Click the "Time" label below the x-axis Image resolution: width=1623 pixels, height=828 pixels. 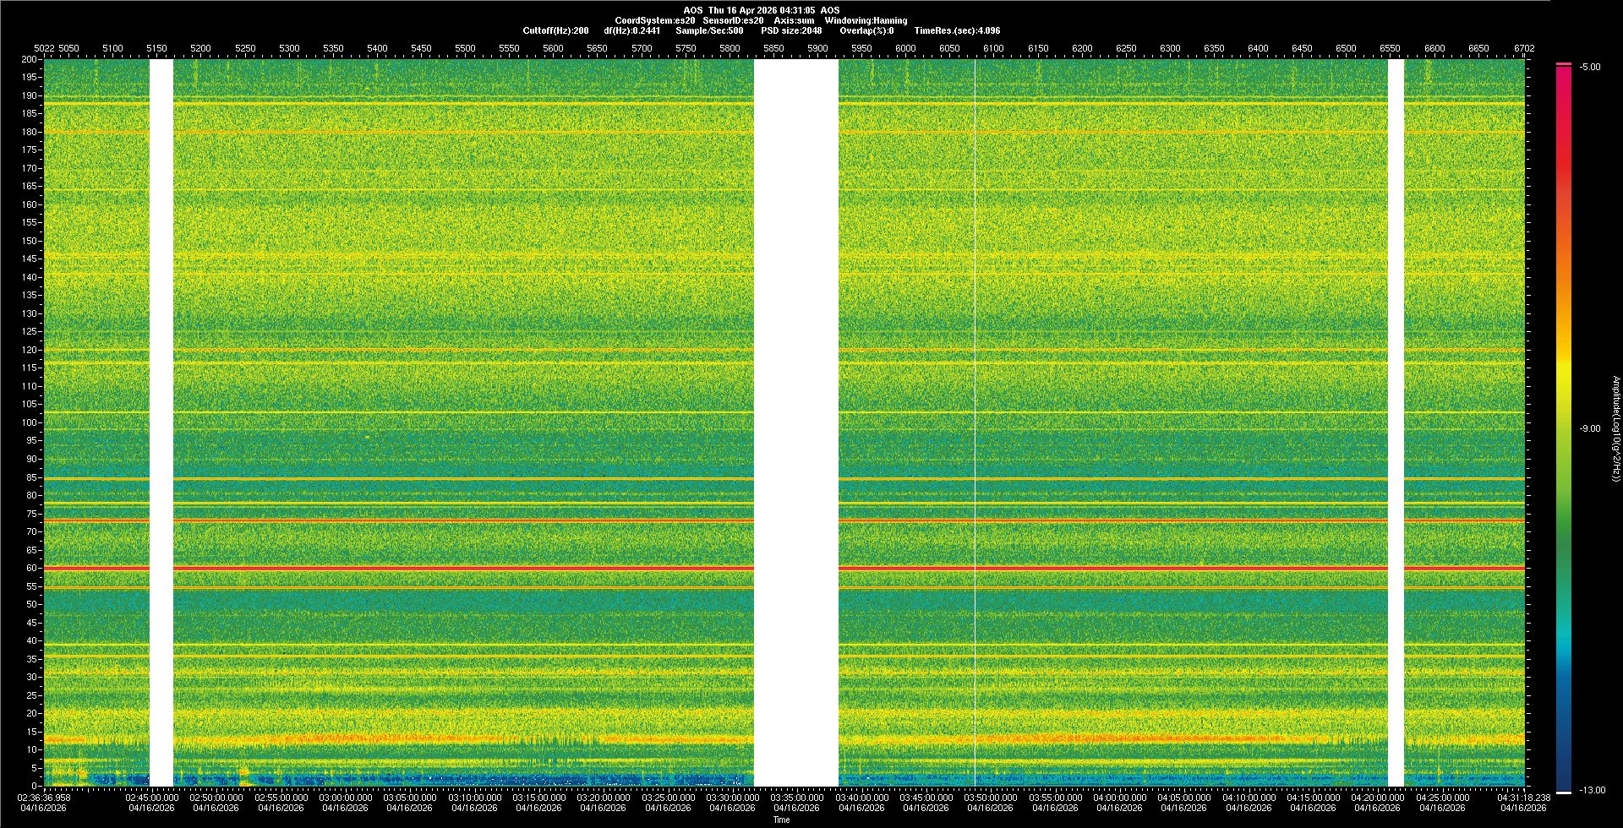tap(781, 820)
